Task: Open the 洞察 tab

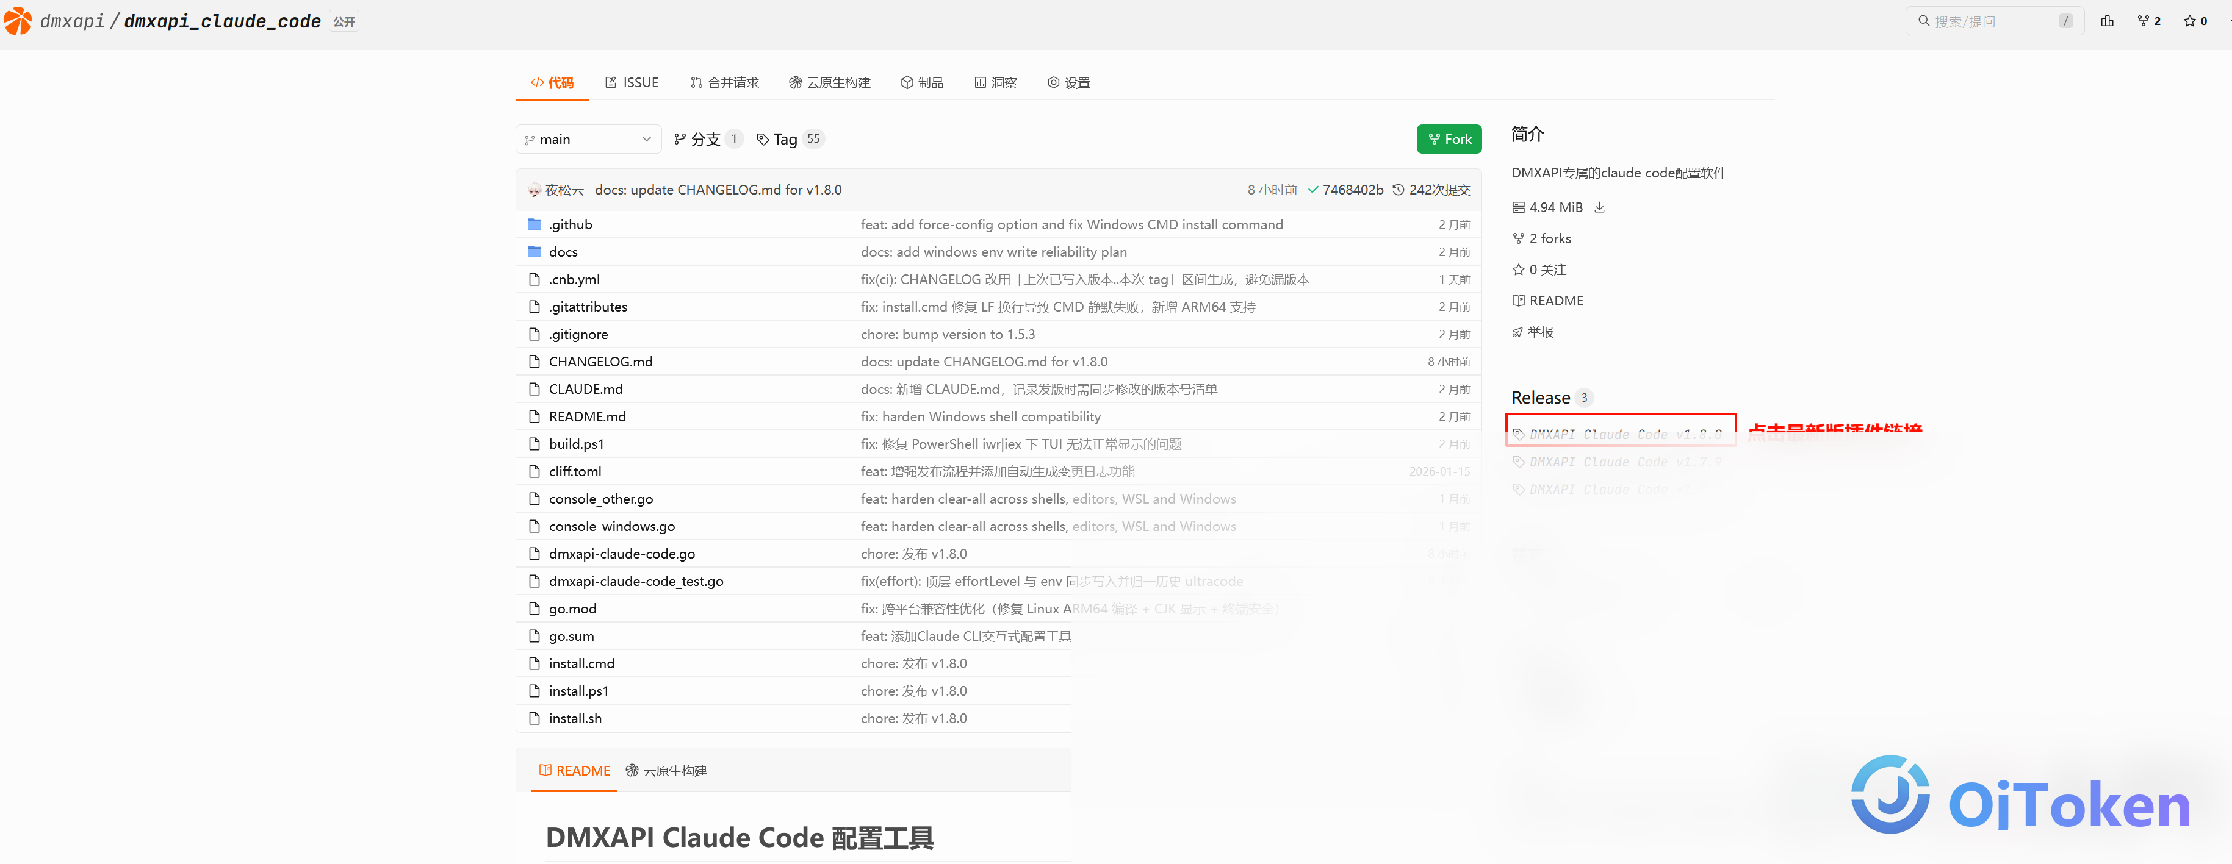Action: (996, 82)
